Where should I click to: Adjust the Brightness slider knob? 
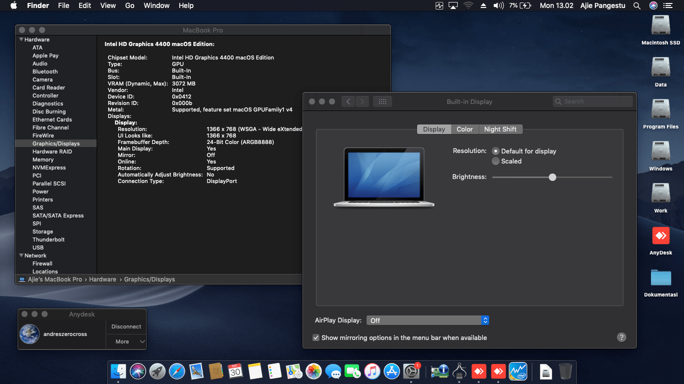click(552, 177)
